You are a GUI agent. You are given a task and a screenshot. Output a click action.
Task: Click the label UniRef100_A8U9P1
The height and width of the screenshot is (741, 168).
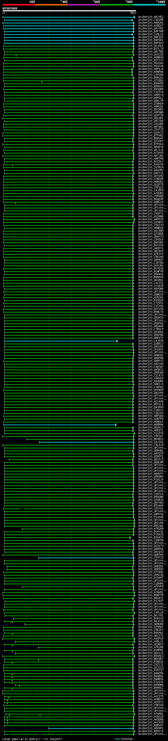150,728
